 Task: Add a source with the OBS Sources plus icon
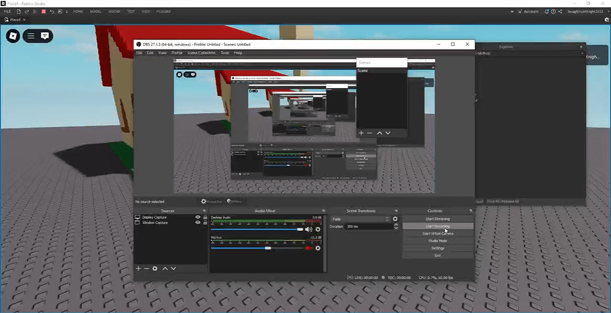tap(138, 269)
